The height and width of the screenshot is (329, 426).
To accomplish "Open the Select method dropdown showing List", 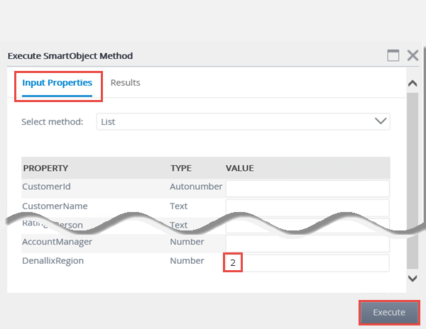I will (x=234, y=121).
